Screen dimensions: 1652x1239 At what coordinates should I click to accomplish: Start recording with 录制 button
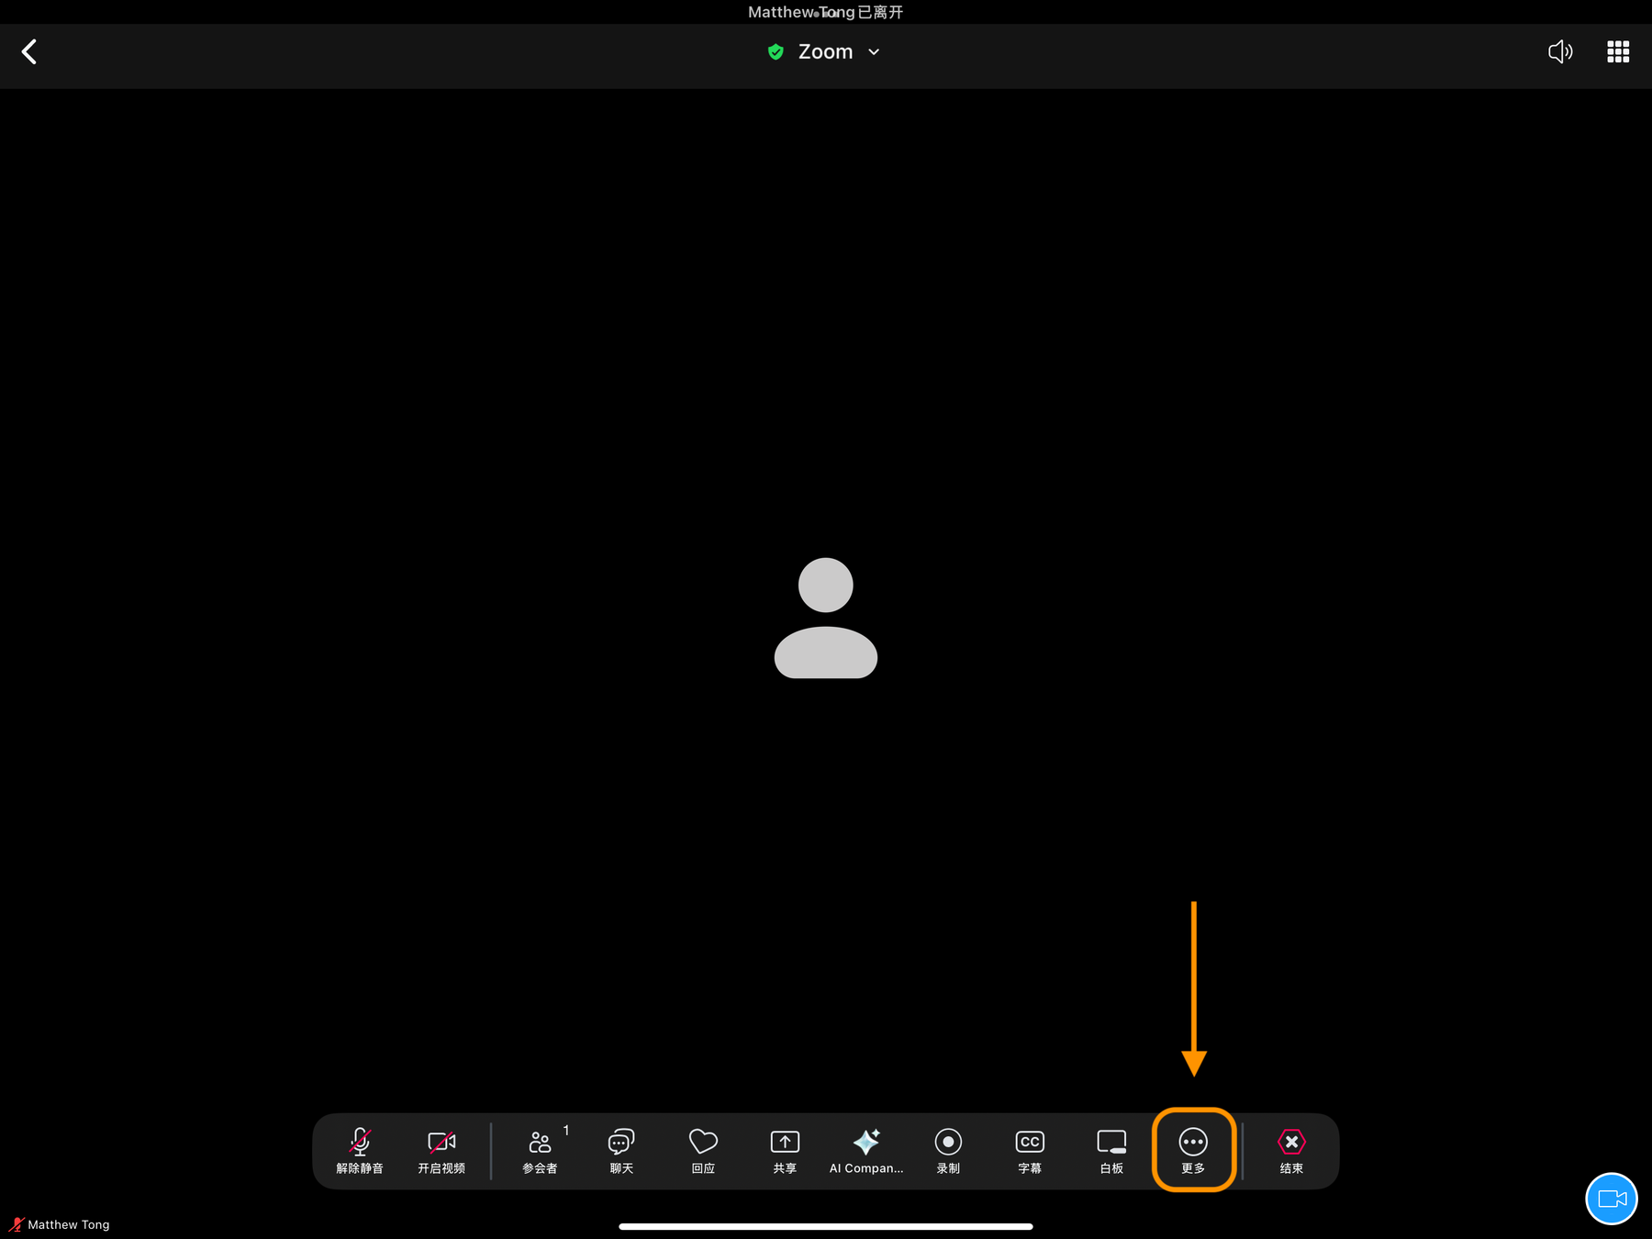[x=948, y=1150]
